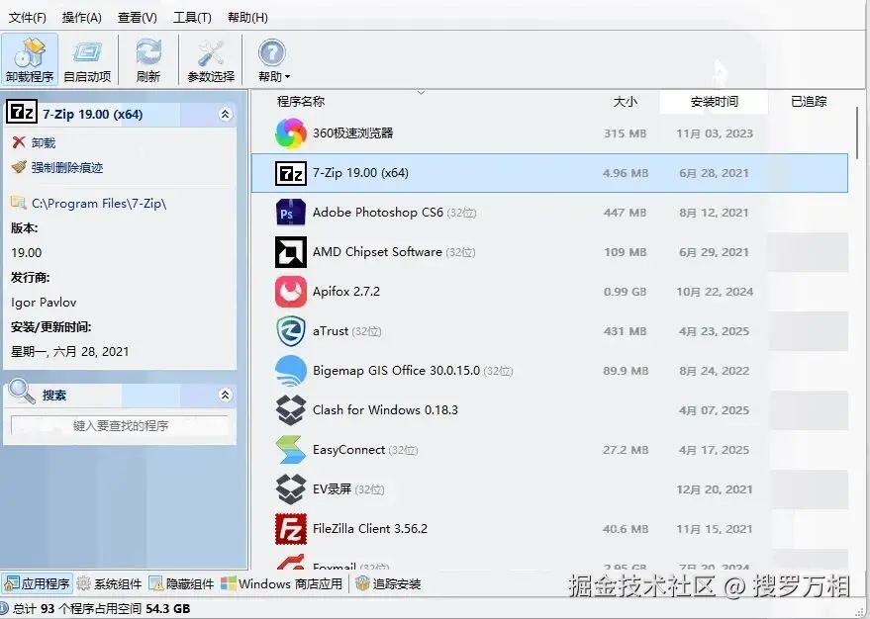Click 卸载 link in details panel

(44, 143)
